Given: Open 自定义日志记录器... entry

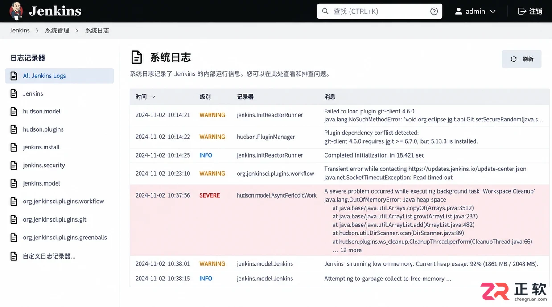Looking at the screenshot, I should point(49,256).
